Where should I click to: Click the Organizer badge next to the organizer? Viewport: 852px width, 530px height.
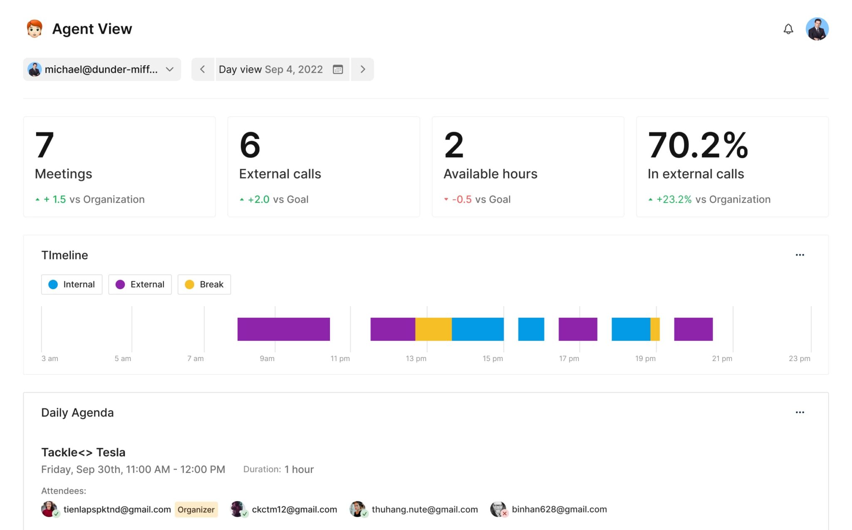pyautogui.click(x=196, y=509)
